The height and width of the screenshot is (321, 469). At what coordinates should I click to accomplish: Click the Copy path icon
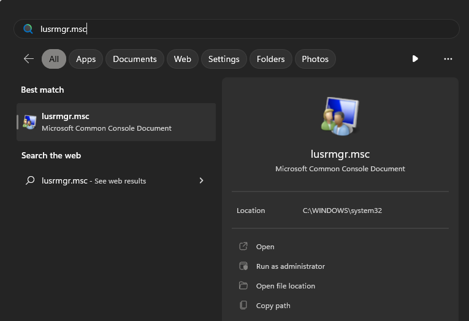click(x=243, y=305)
